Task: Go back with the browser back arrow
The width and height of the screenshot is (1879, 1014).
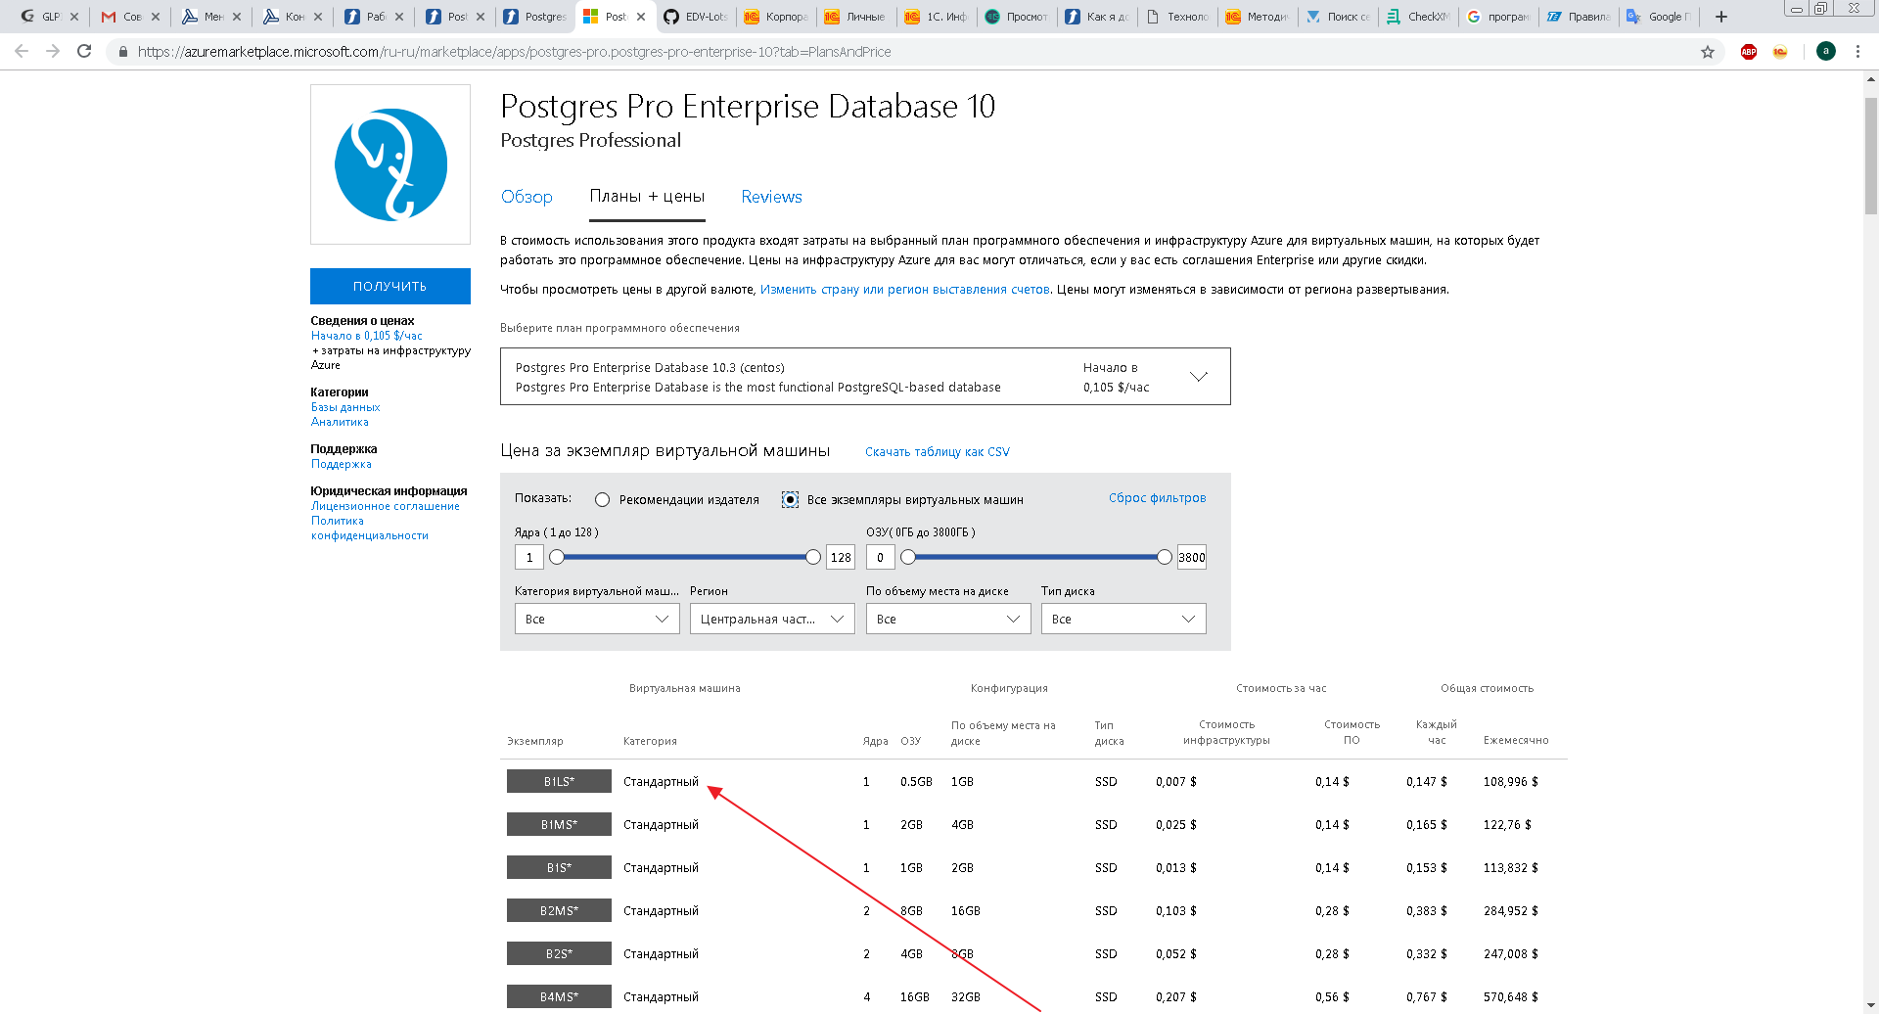Action: (22, 51)
